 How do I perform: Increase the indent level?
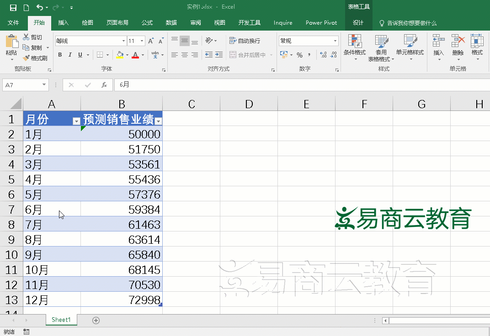219,55
